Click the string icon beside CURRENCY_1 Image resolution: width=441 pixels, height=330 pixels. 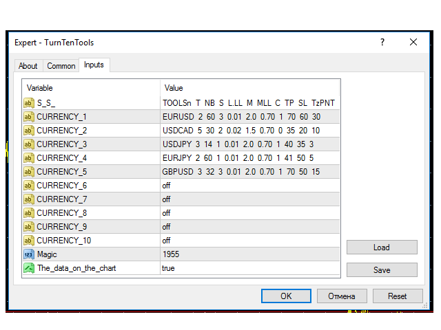coord(29,117)
